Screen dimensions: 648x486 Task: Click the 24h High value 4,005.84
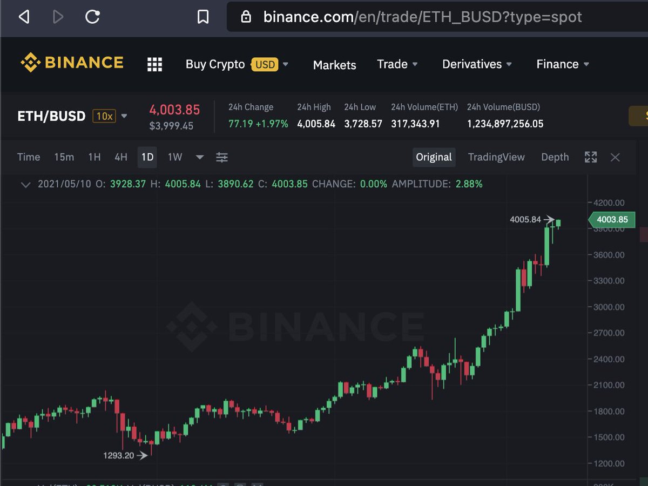coord(316,124)
